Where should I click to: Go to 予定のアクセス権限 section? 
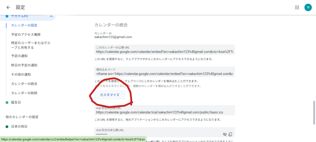(x=26, y=35)
